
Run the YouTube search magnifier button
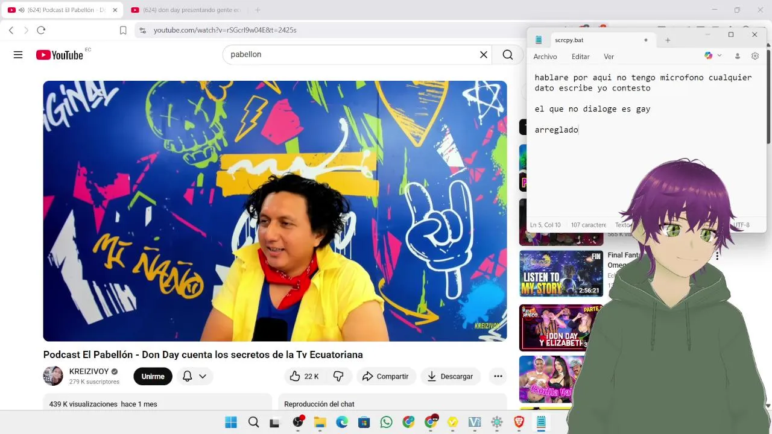508,55
